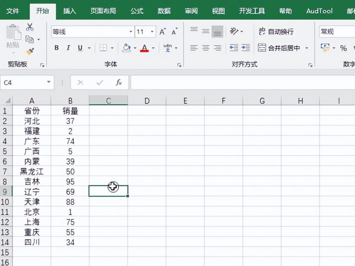Expand paste options arrow under 粘贴
The width and height of the screenshot is (355, 266).
pyautogui.click(x=13, y=53)
